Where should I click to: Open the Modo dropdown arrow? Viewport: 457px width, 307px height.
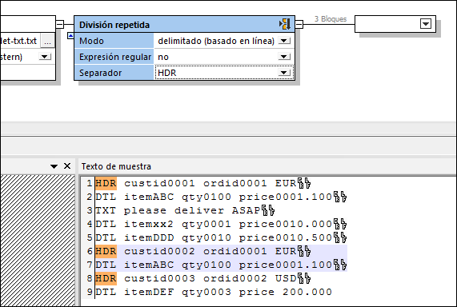[284, 41]
